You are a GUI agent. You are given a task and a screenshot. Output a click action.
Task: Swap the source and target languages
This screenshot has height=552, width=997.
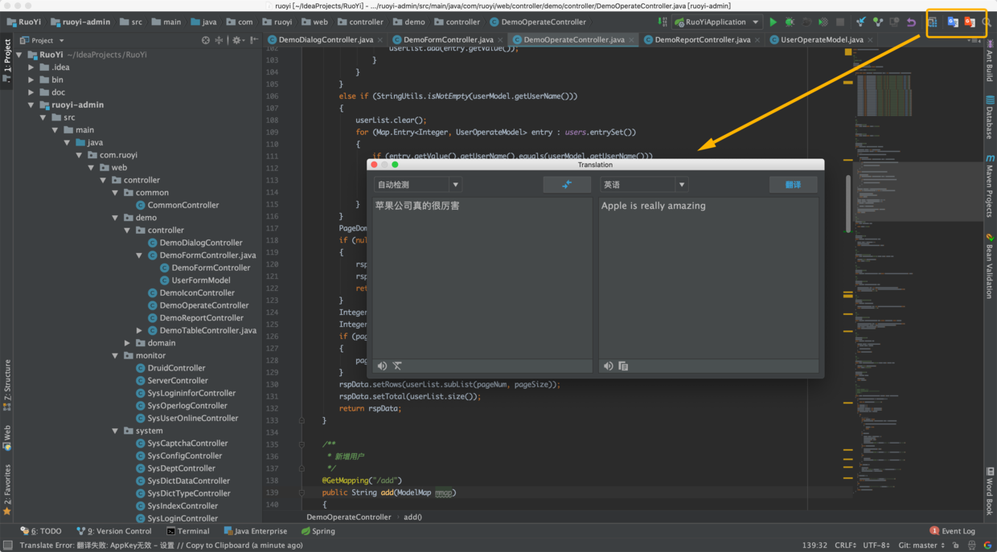(567, 185)
